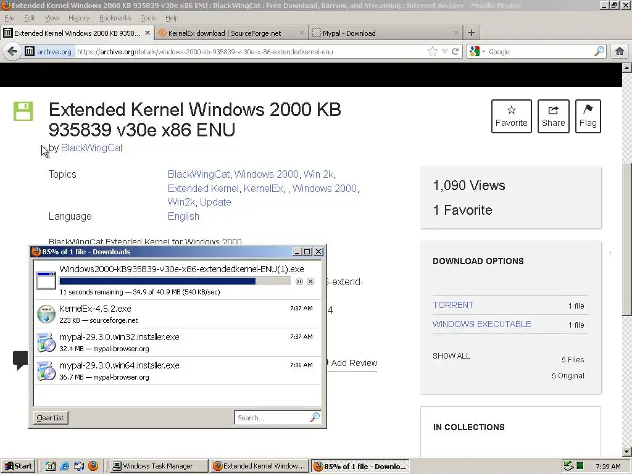Image resolution: width=632 pixels, height=474 pixels.
Task: Open the Help menu
Action: click(172, 18)
